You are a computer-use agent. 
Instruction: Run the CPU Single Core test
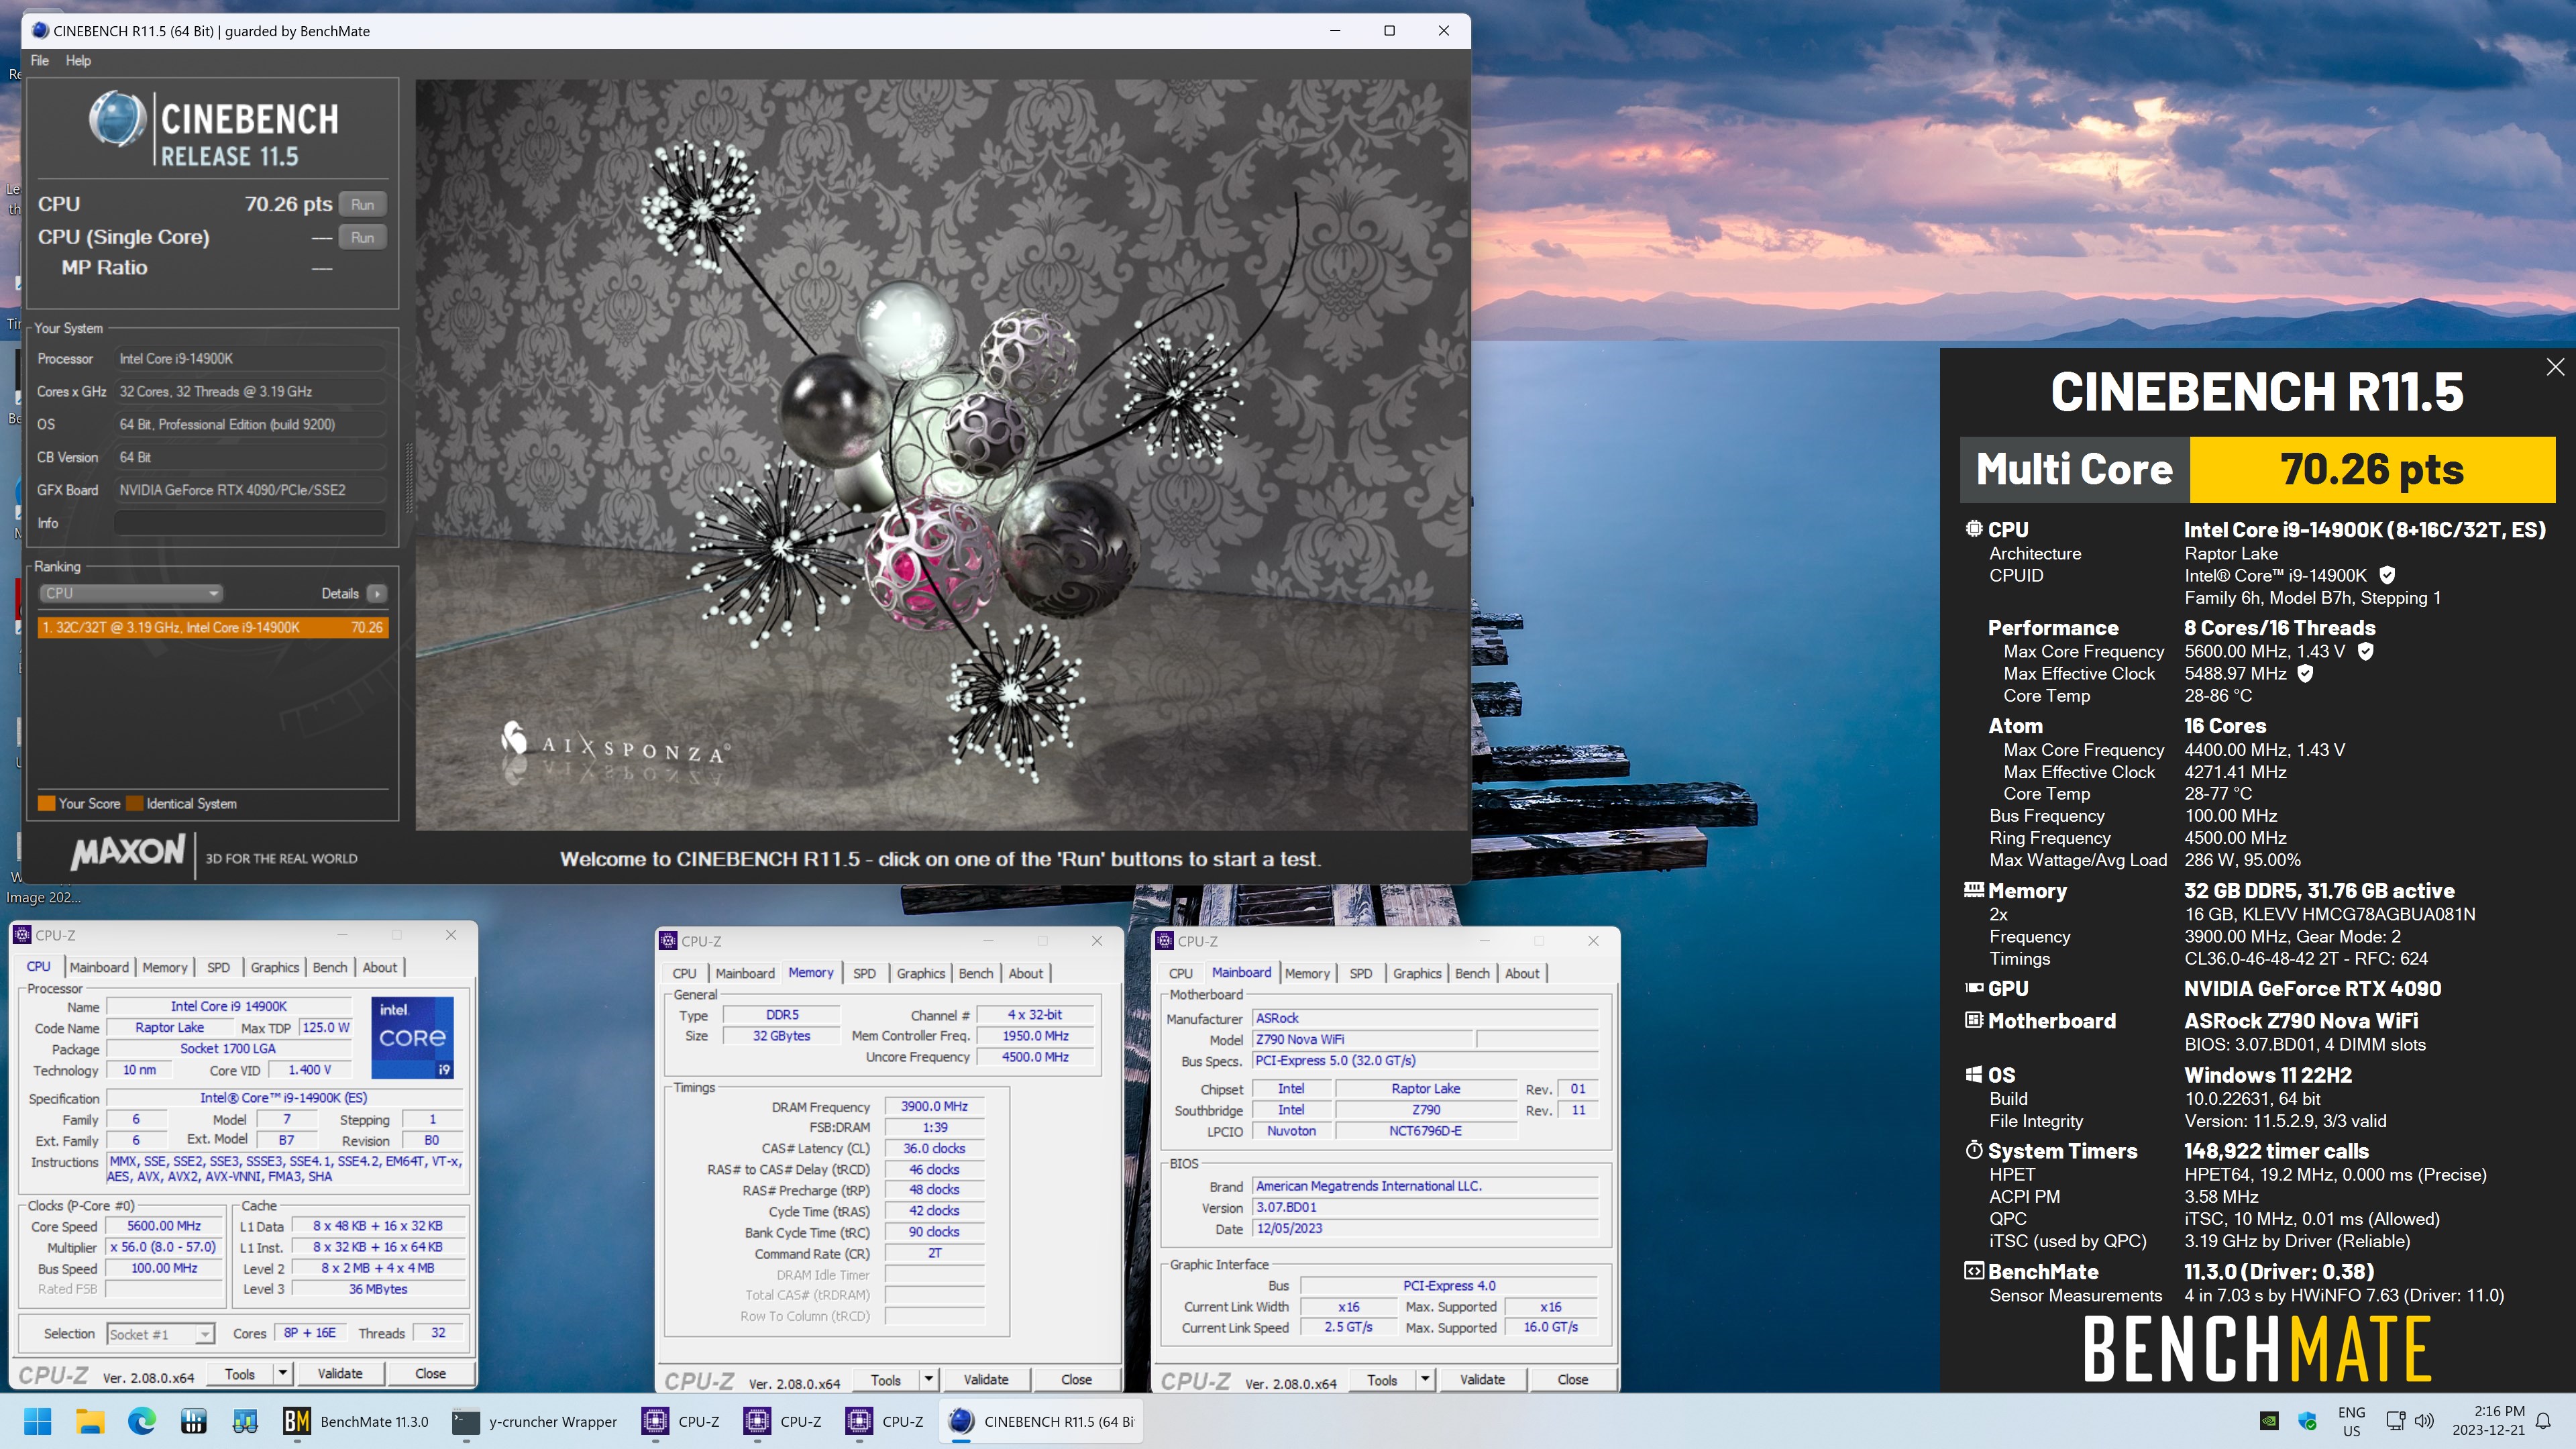click(362, 237)
